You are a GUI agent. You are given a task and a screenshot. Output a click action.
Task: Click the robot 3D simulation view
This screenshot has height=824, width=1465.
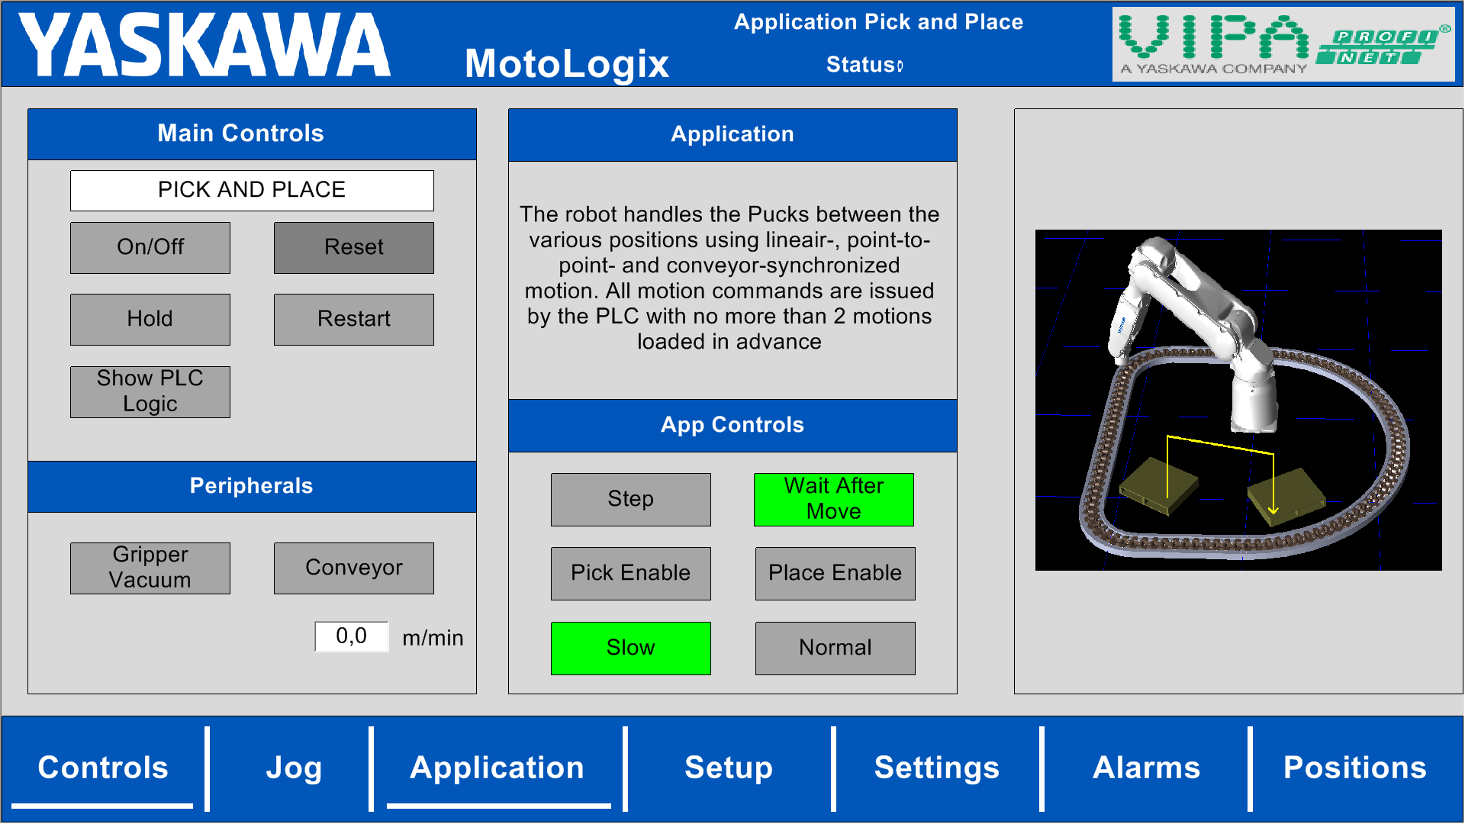(x=1238, y=400)
